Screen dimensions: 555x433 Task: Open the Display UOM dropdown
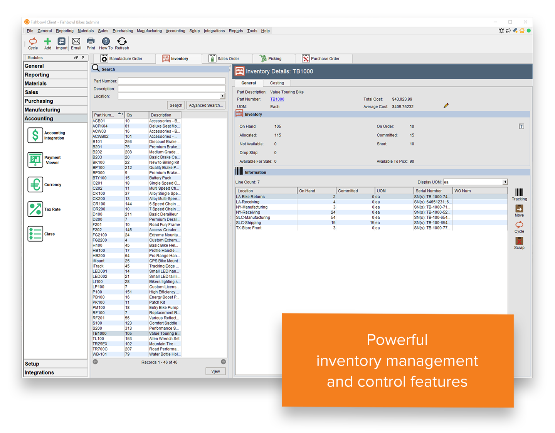coord(505,182)
